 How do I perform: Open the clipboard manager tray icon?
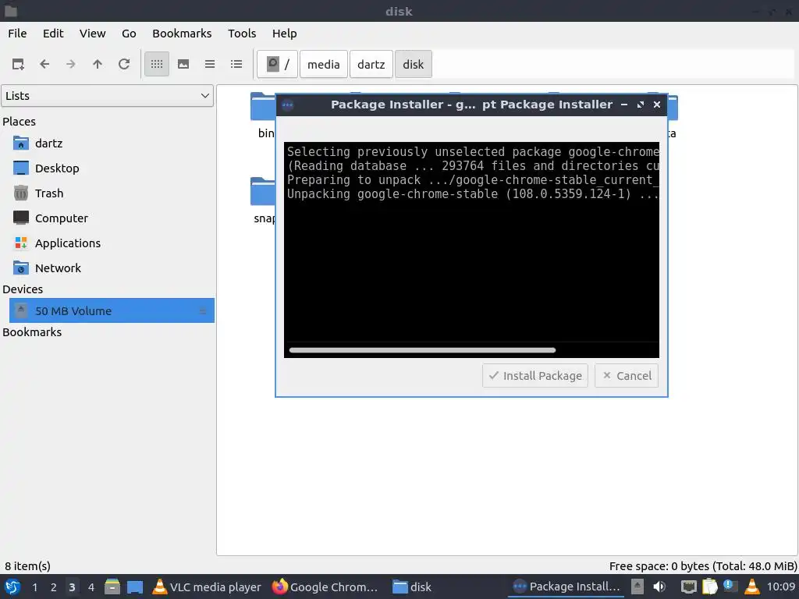(710, 587)
